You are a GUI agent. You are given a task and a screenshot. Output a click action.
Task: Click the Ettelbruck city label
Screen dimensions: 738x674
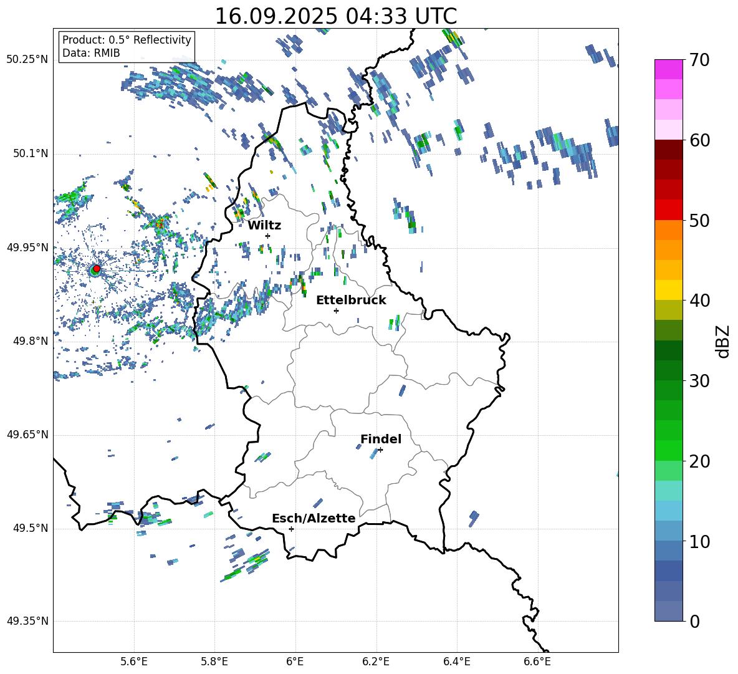(x=350, y=300)
